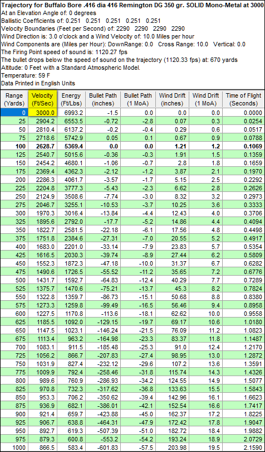265x452 pixels.
Task: Select the Bullet Path (inches) column header
Action: [x=103, y=99]
